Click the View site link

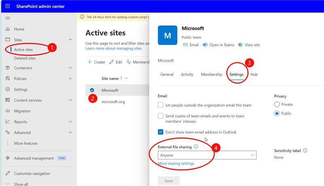tap(252, 45)
